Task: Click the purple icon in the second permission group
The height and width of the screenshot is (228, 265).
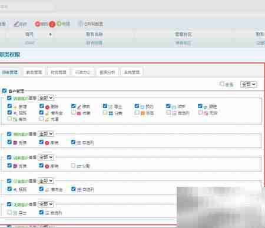Action: 15,143
